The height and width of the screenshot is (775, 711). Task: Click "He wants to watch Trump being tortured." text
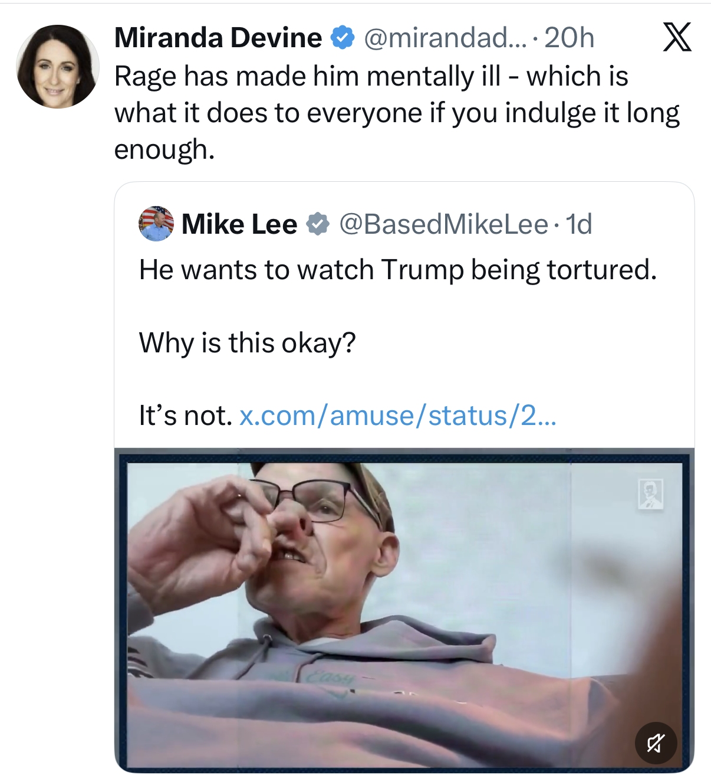click(x=398, y=270)
